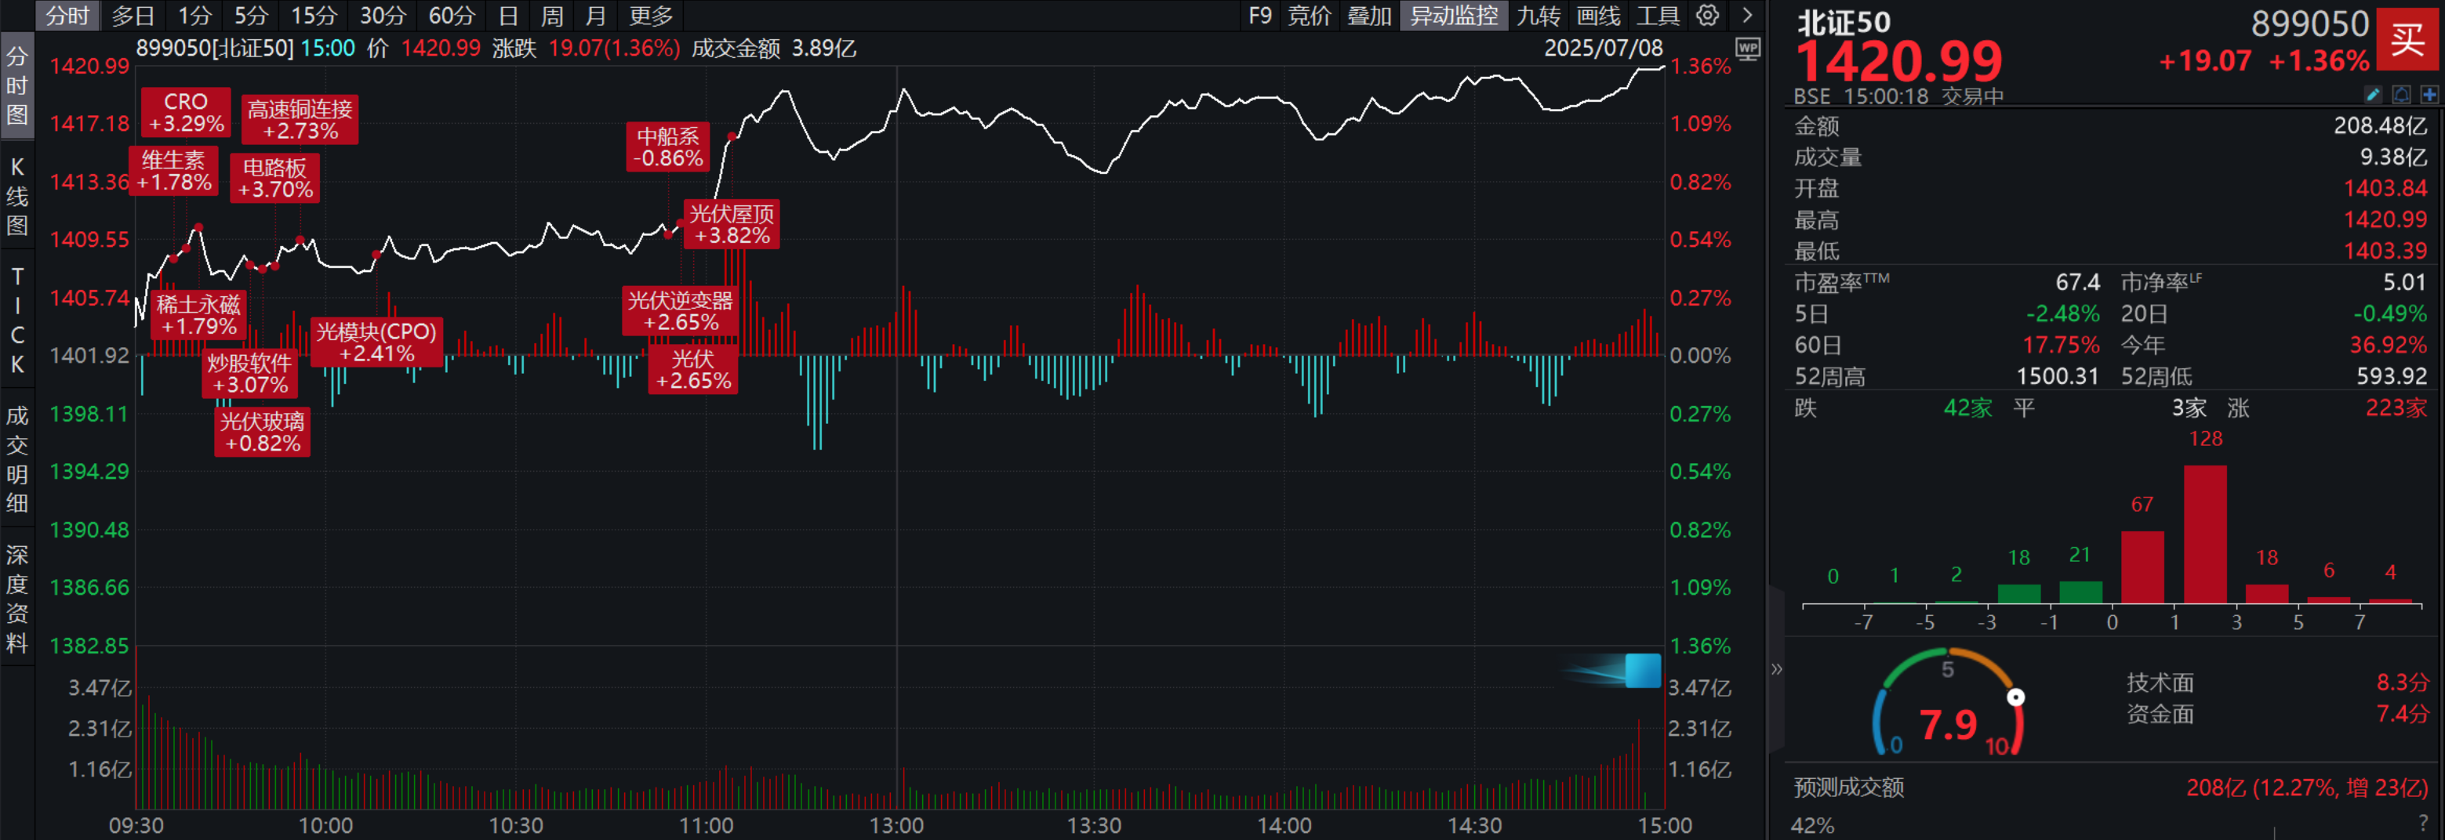
Task: Switch to the 5分 period tab
Action: [x=252, y=15]
